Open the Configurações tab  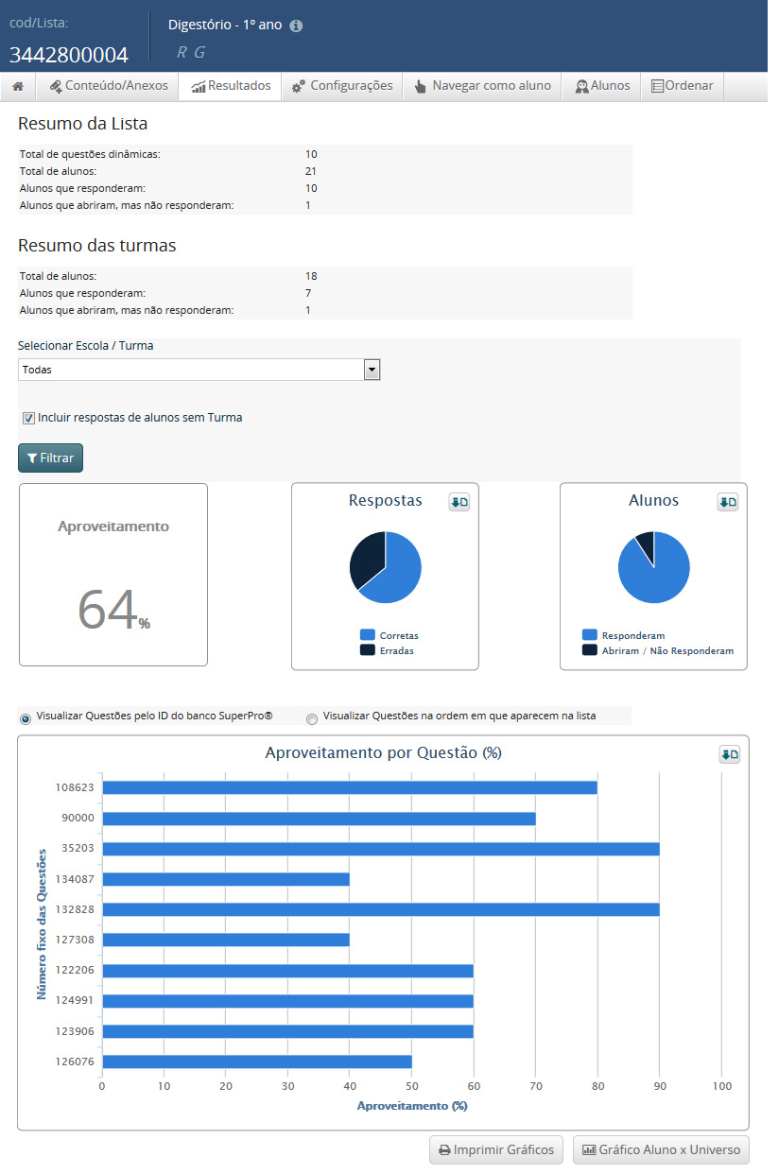pos(342,86)
